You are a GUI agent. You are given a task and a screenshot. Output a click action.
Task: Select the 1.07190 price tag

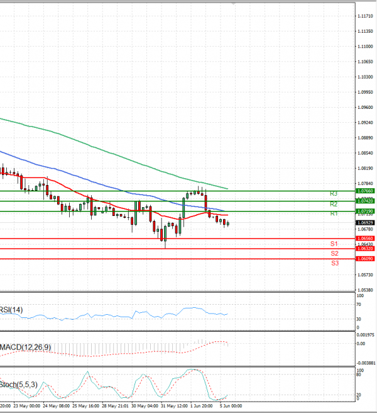(365, 212)
